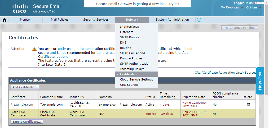This screenshot has width=269, height=128.
Task: Click the Certificates page heading
Action: pos(24,37)
